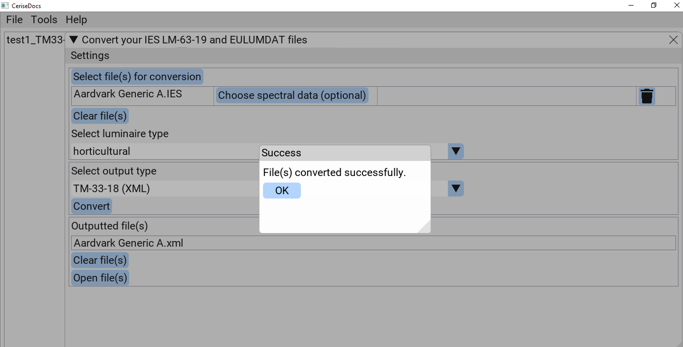The image size is (683, 347).
Task: Collapse the Convert your IES header triangle
Action: (74, 40)
